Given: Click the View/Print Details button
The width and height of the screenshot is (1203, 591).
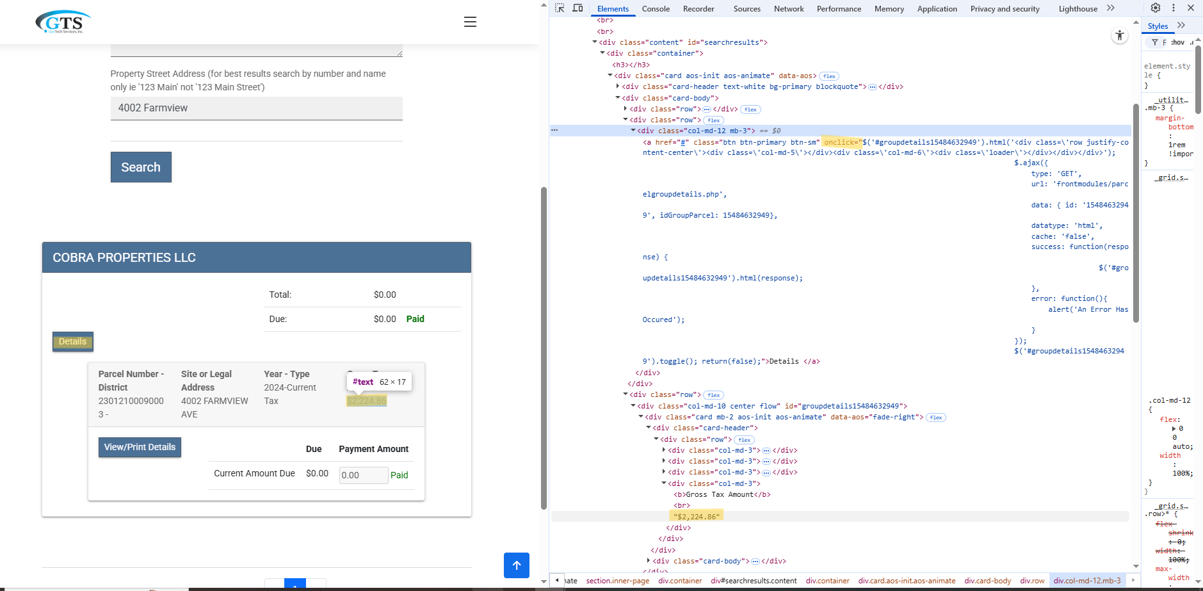Looking at the screenshot, I should click(140, 447).
